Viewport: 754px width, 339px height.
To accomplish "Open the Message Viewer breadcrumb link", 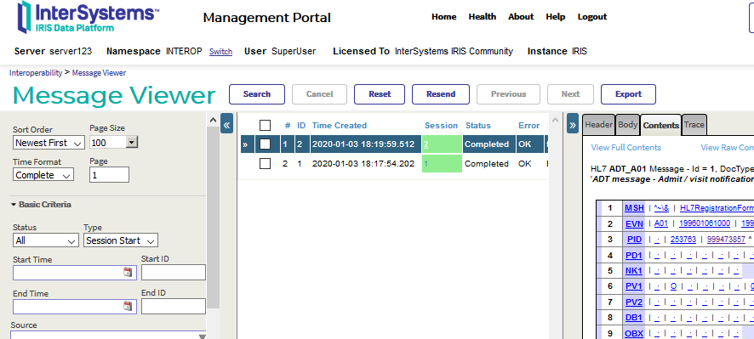I will click(99, 73).
